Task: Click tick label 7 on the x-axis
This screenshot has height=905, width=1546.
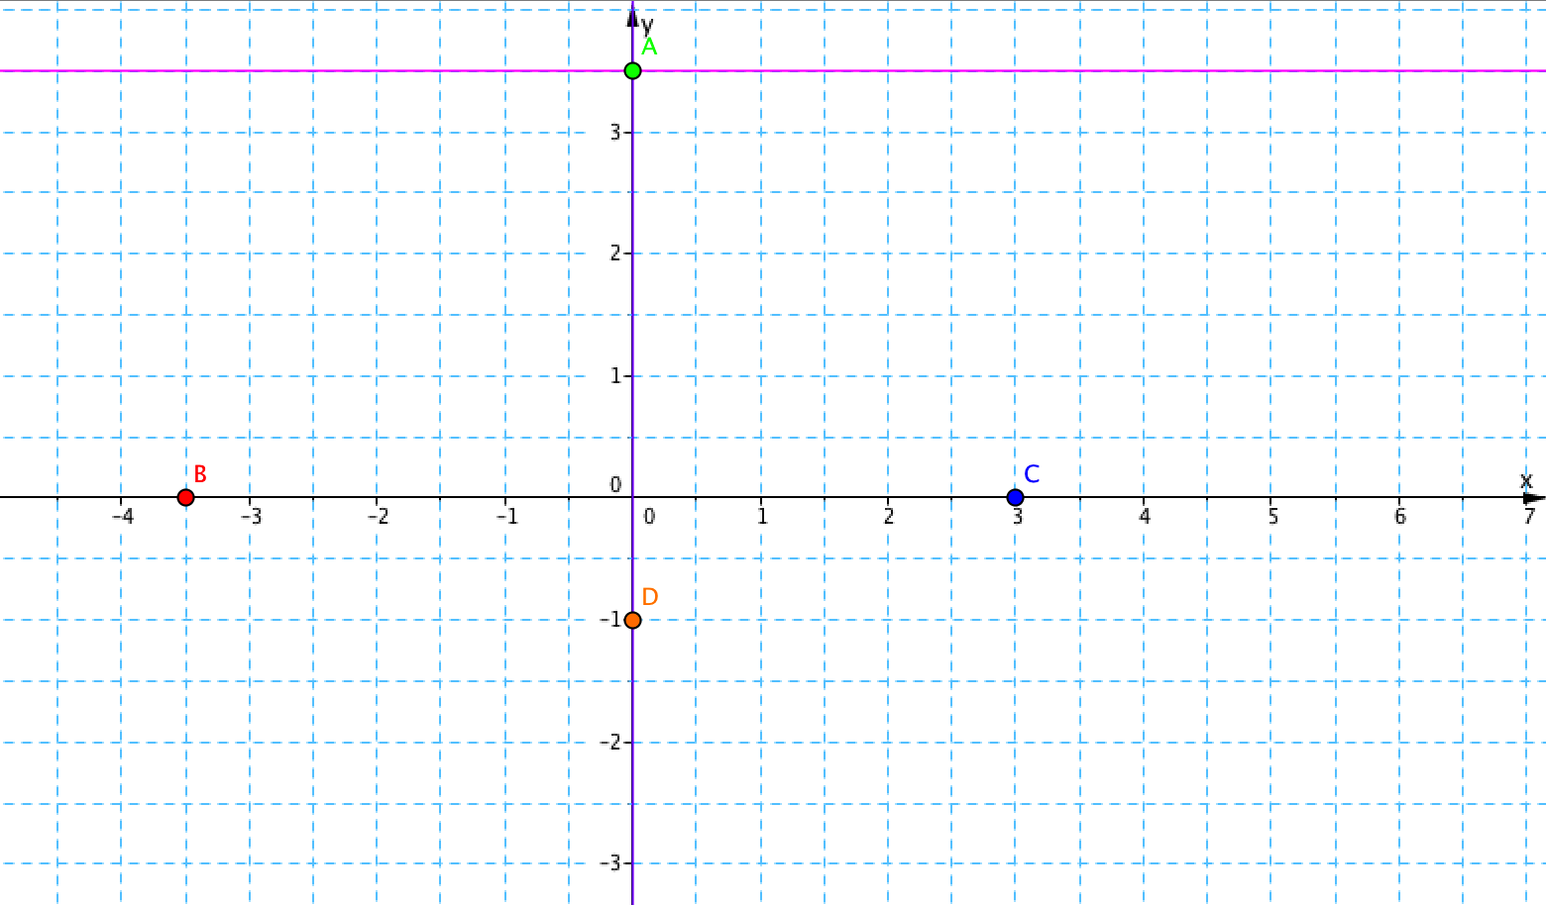Action: click(x=1529, y=517)
